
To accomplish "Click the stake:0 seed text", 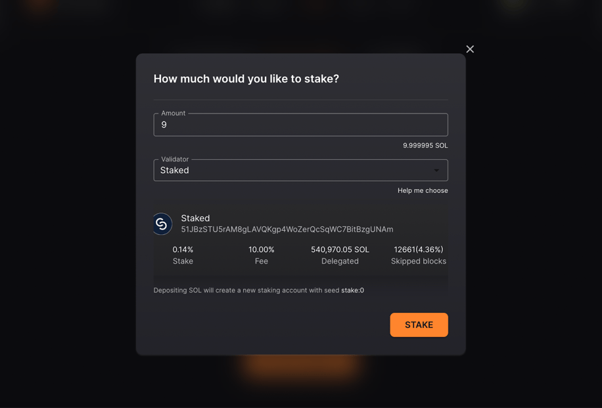I will 352,291.
